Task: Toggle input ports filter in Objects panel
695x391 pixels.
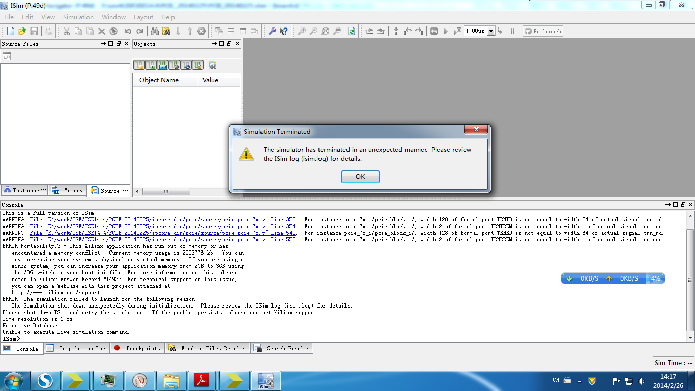Action: (x=139, y=65)
